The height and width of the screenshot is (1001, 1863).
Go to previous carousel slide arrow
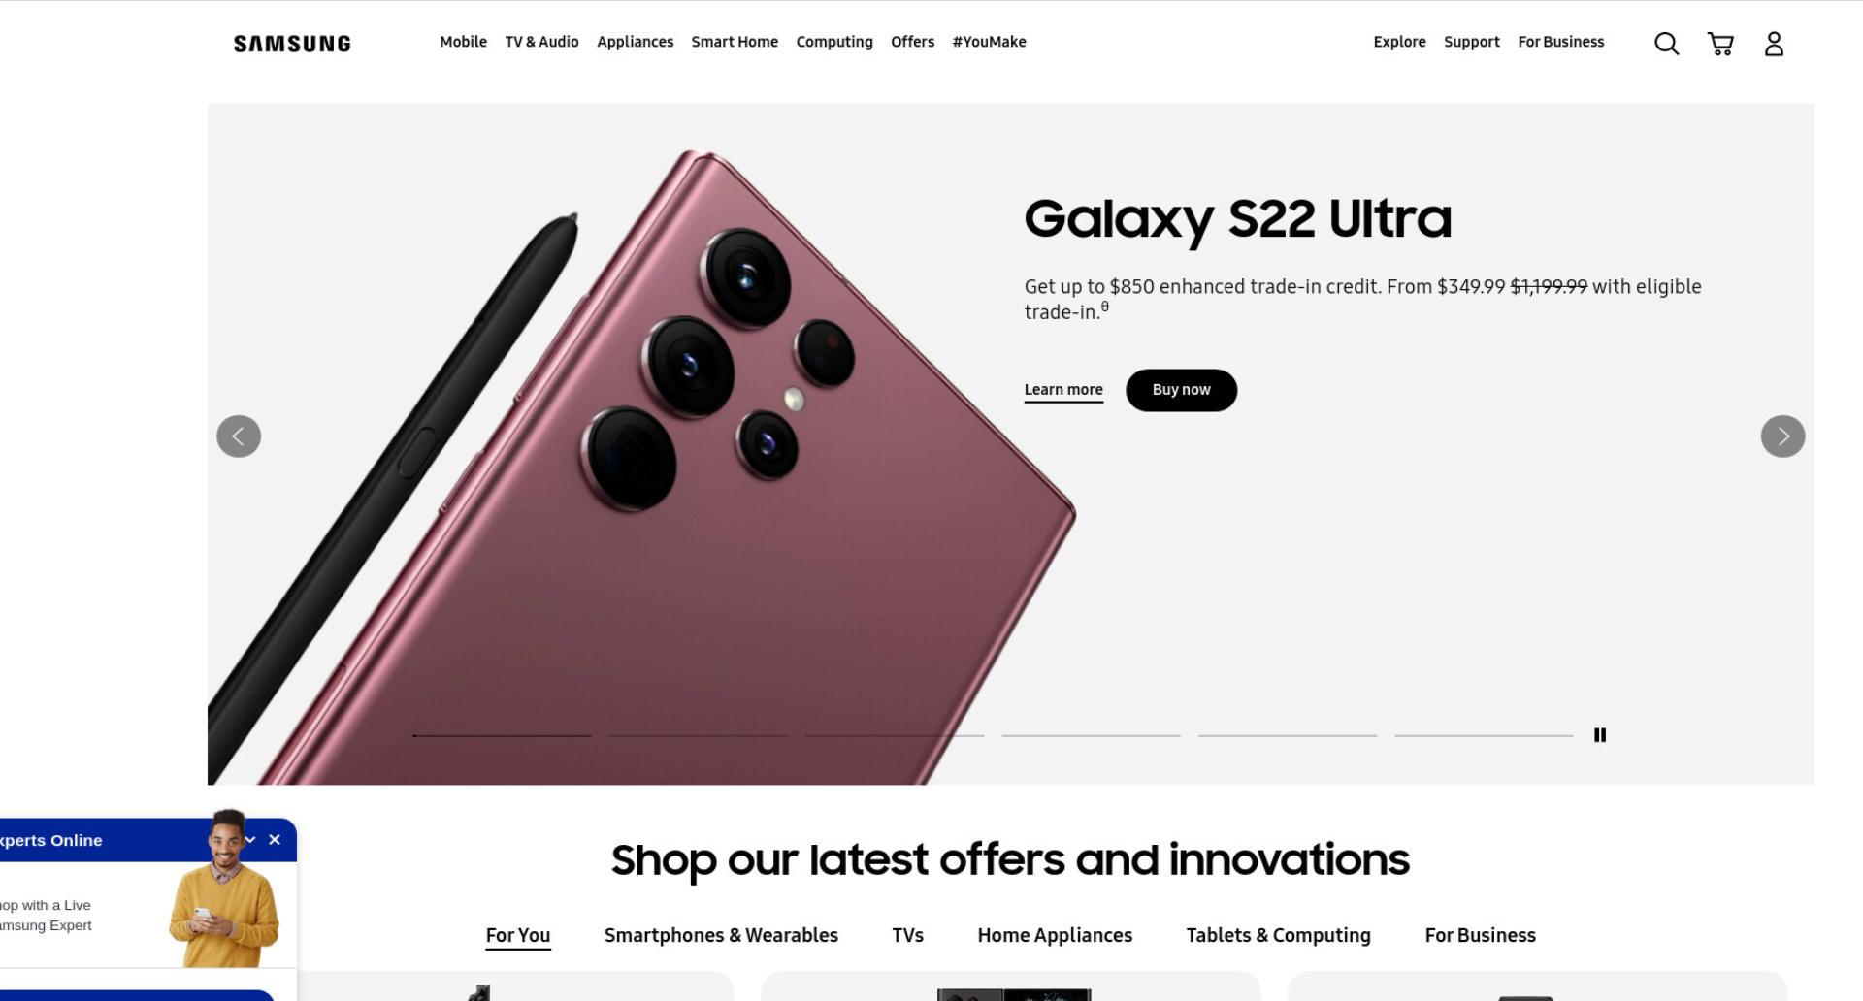(239, 436)
